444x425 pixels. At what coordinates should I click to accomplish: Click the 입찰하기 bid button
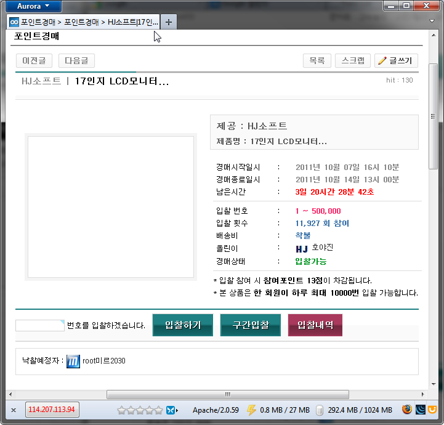183,325
